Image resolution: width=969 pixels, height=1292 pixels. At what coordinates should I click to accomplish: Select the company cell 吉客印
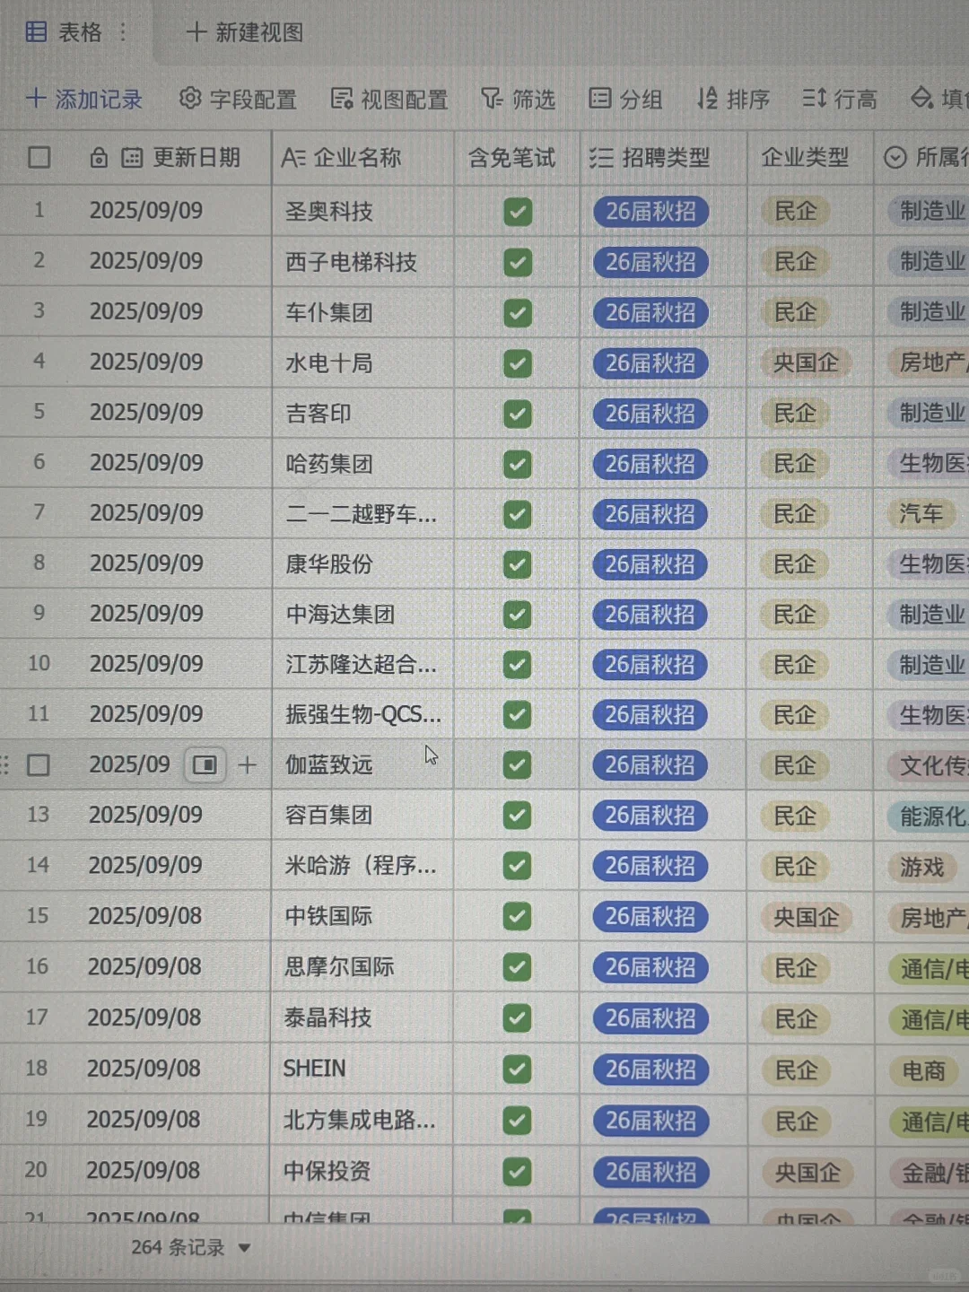point(362,413)
